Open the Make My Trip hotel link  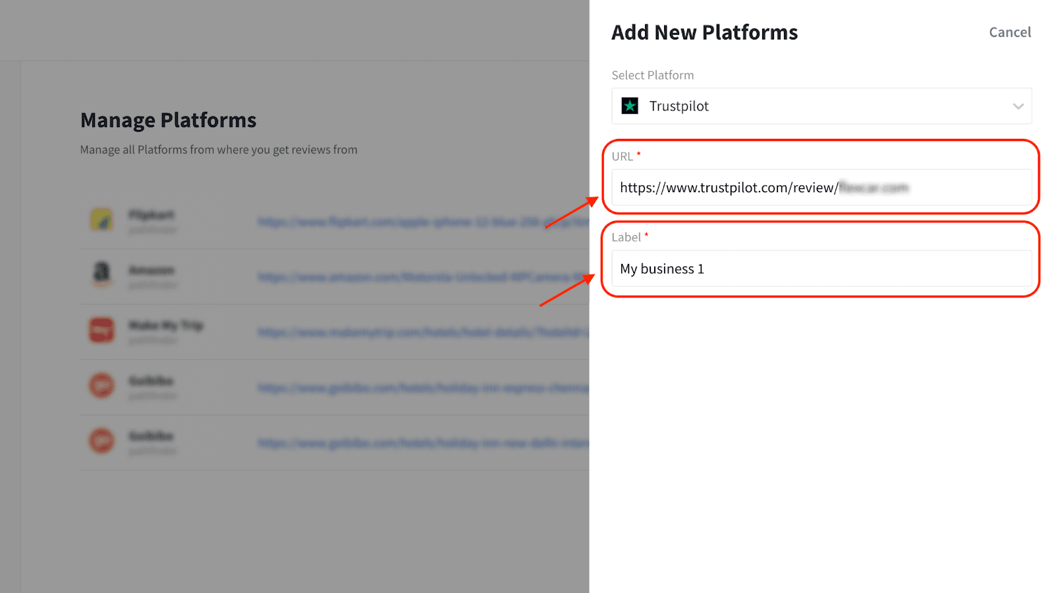422,333
